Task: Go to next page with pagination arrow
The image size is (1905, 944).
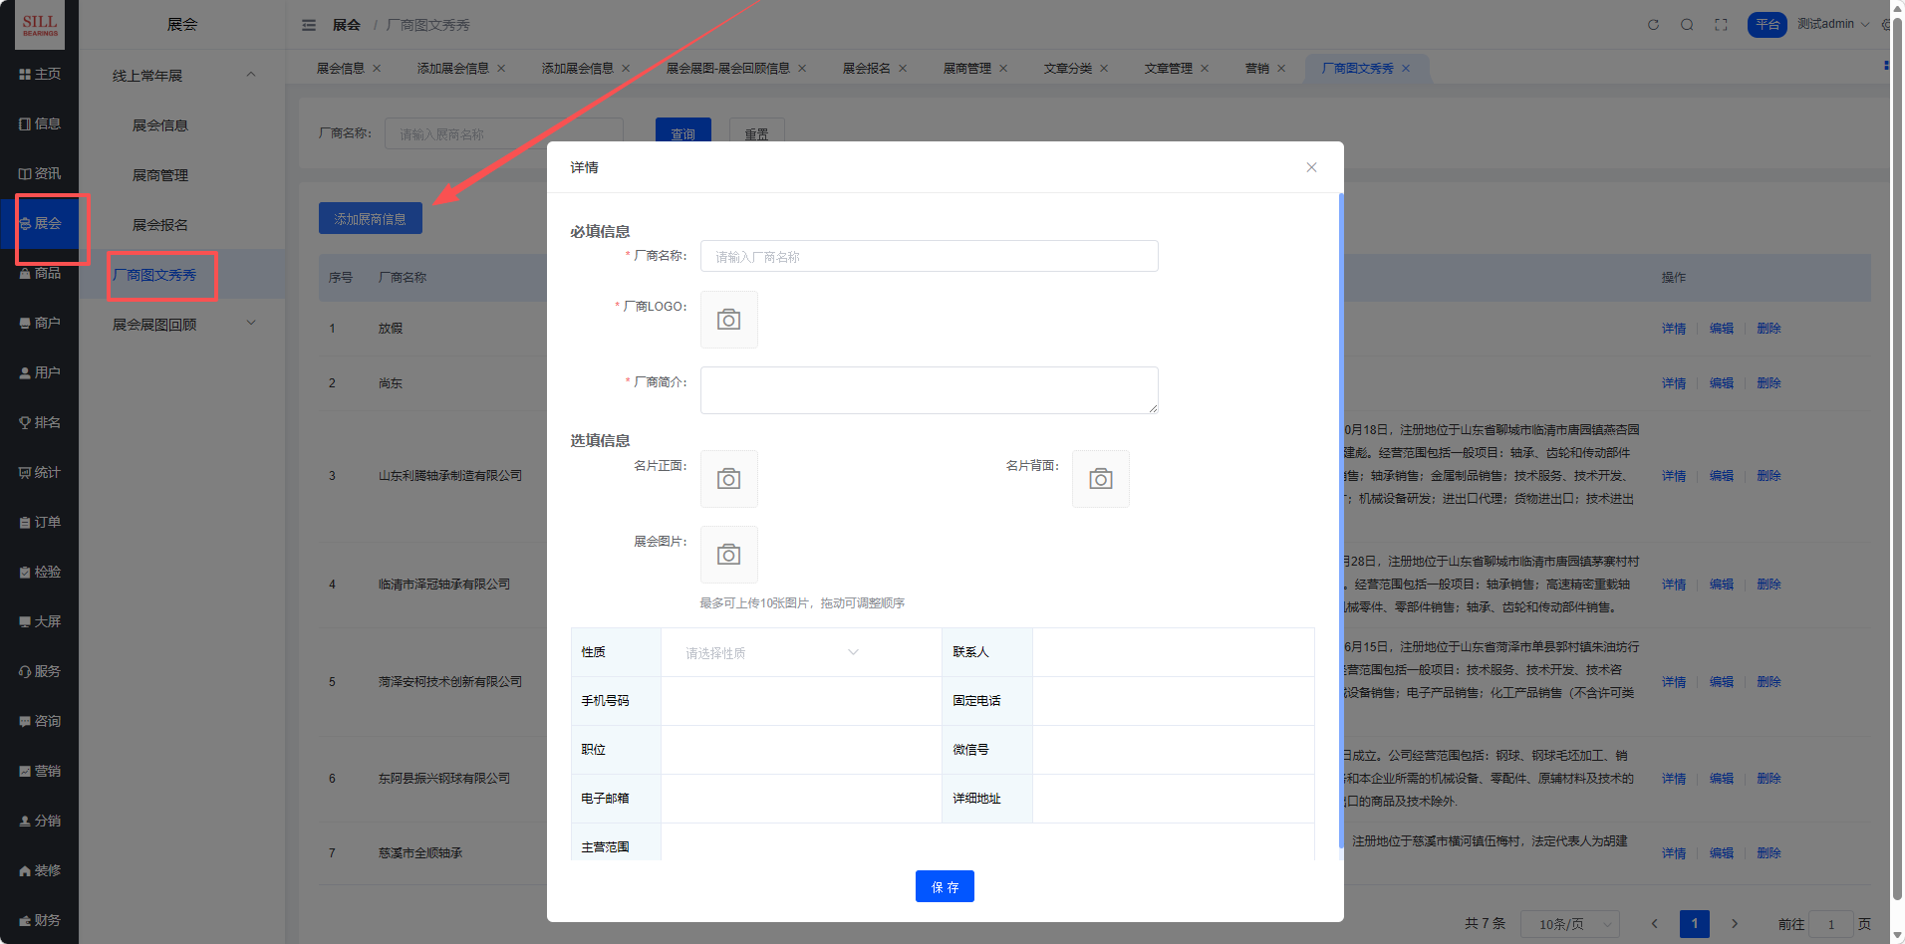Action: 1735,924
